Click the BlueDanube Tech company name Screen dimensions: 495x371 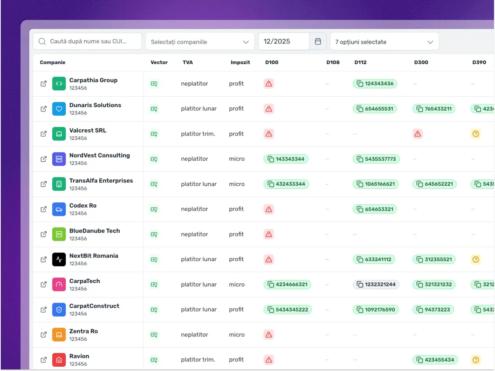tap(95, 231)
